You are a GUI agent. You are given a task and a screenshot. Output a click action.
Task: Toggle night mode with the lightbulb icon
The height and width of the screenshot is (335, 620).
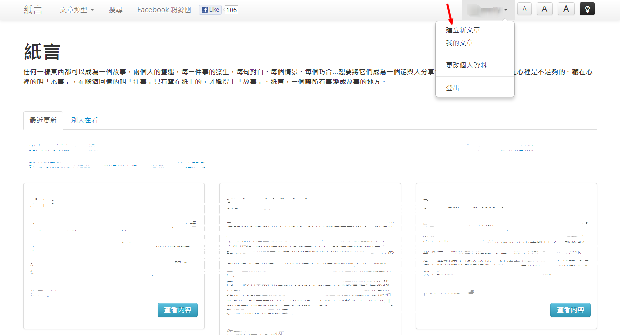(x=587, y=9)
